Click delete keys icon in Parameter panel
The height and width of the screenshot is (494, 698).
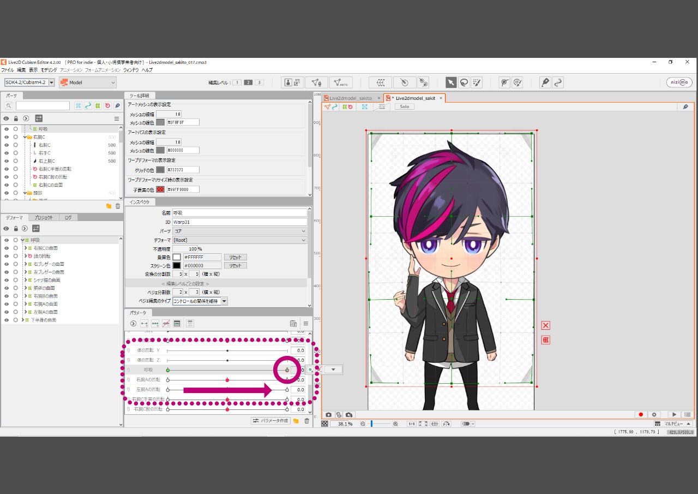(x=166, y=324)
